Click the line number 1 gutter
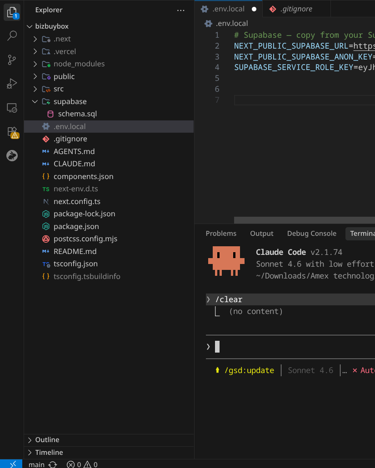 pos(217,35)
